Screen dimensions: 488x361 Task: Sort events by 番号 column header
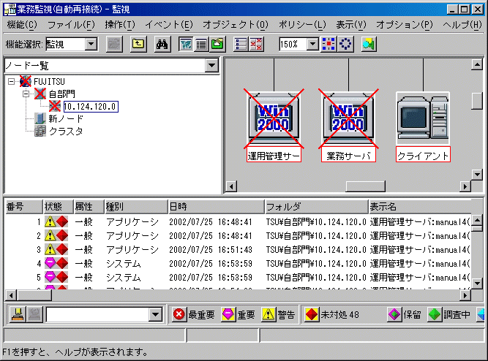[24, 207]
